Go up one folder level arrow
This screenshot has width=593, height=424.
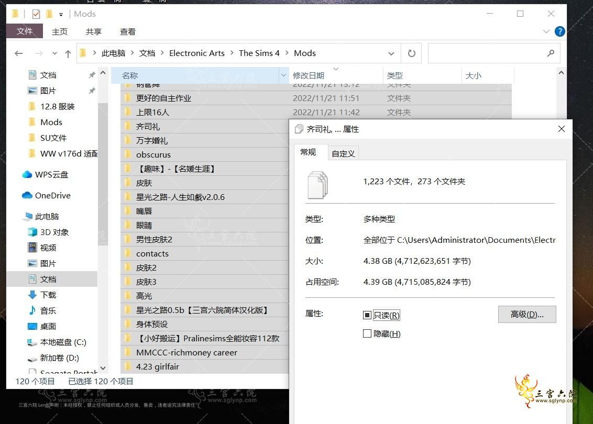(68, 54)
